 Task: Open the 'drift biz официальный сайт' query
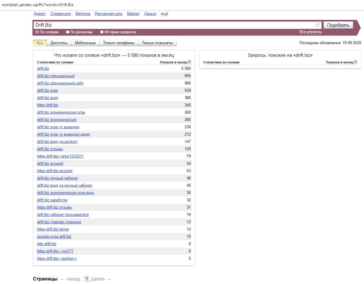(60, 83)
